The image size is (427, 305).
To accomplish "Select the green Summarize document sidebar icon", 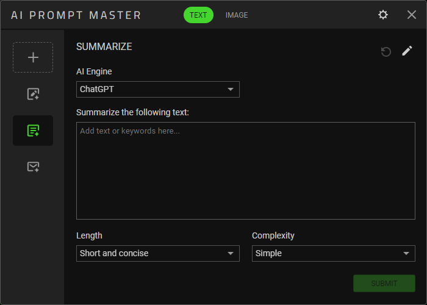I will tap(33, 131).
